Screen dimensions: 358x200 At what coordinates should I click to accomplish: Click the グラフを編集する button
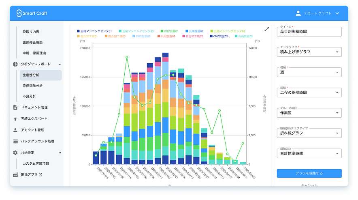[x=309, y=173]
